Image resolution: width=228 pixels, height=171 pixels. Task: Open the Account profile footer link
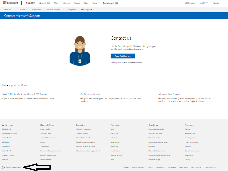click(x=45, y=129)
